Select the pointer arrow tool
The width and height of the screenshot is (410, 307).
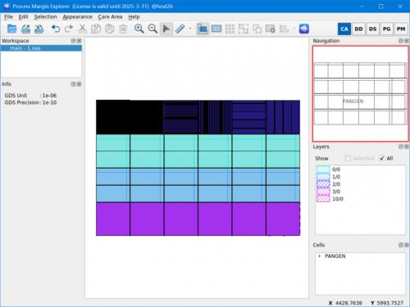pos(166,29)
